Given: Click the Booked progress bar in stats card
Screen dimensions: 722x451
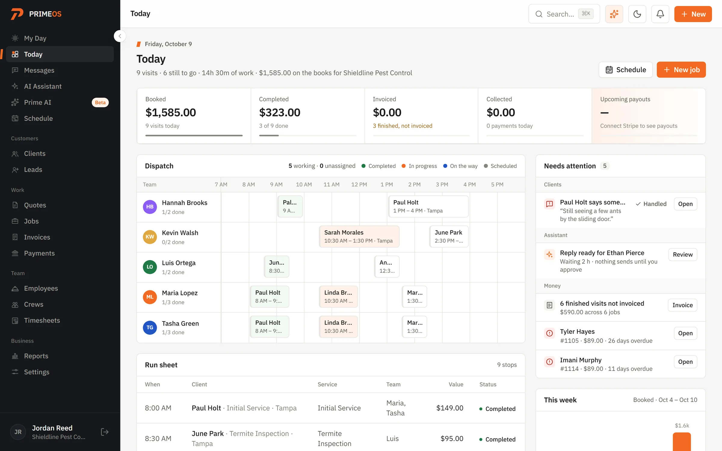Looking at the screenshot, I should point(194,136).
